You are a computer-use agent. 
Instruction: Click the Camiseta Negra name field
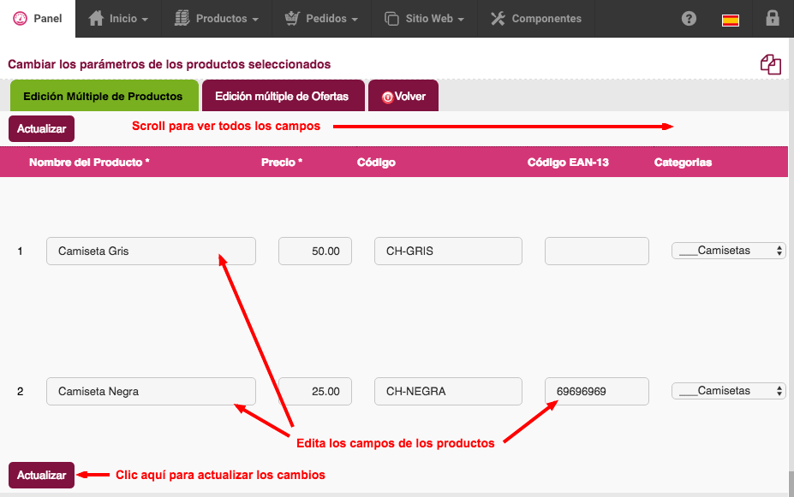[151, 391]
